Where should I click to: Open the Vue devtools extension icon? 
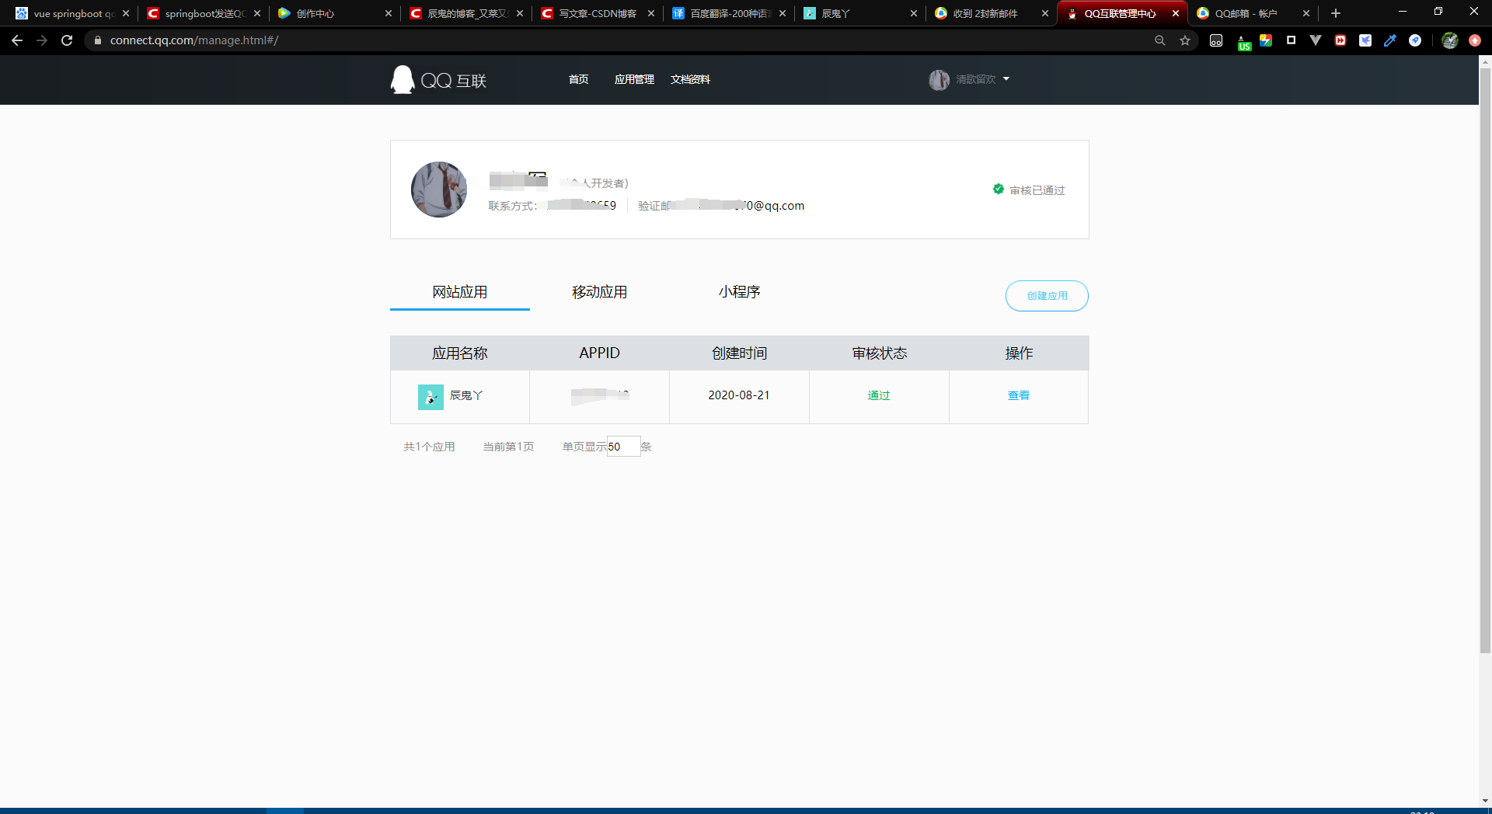click(x=1316, y=40)
